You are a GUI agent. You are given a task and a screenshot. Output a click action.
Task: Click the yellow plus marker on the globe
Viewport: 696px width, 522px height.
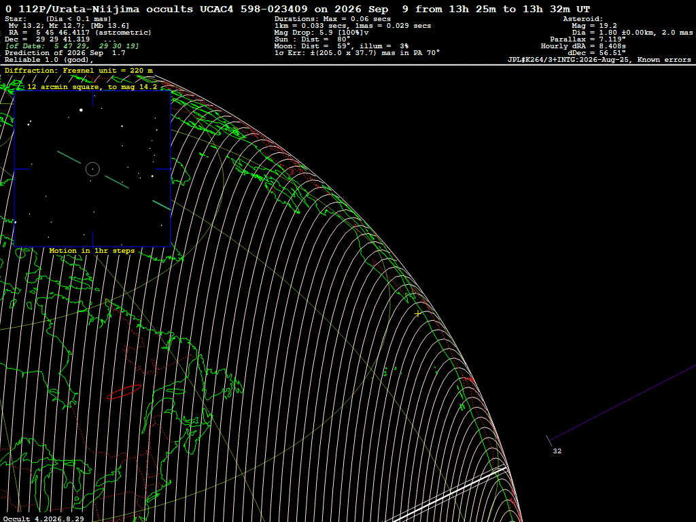pos(418,314)
